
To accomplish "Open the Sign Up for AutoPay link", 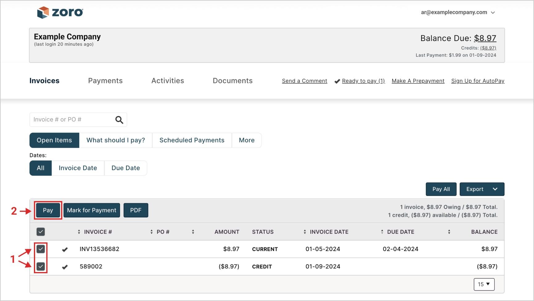I will 478,81.
